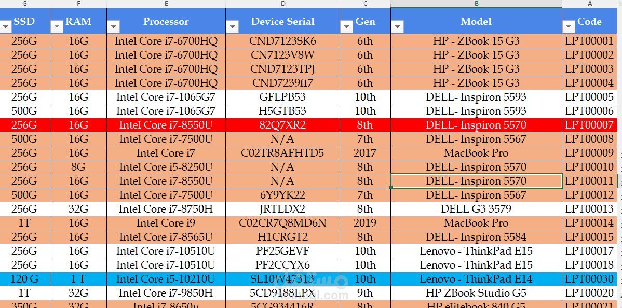Select cell LPT00014
This screenshot has width=622, height=308.
point(590,223)
